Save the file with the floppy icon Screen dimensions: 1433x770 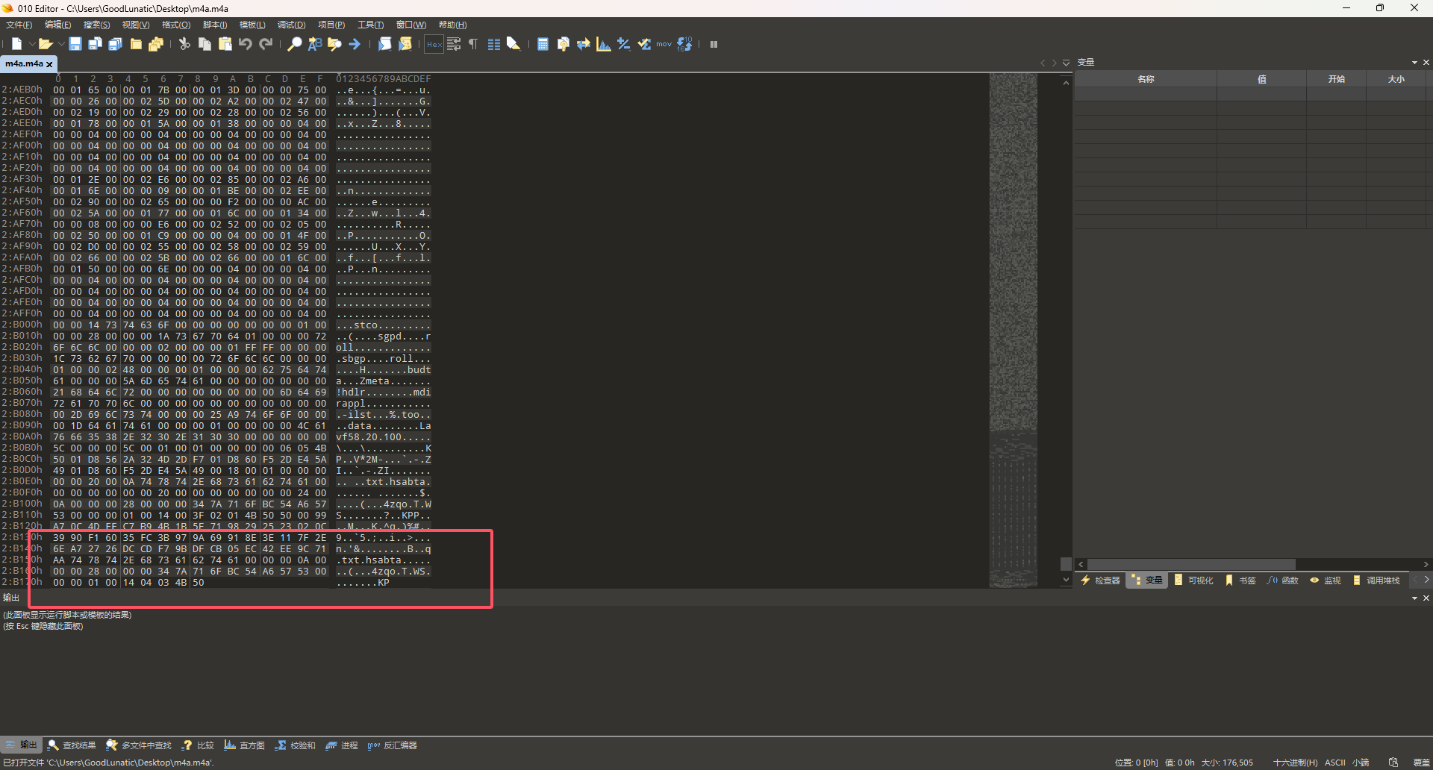coord(75,44)
